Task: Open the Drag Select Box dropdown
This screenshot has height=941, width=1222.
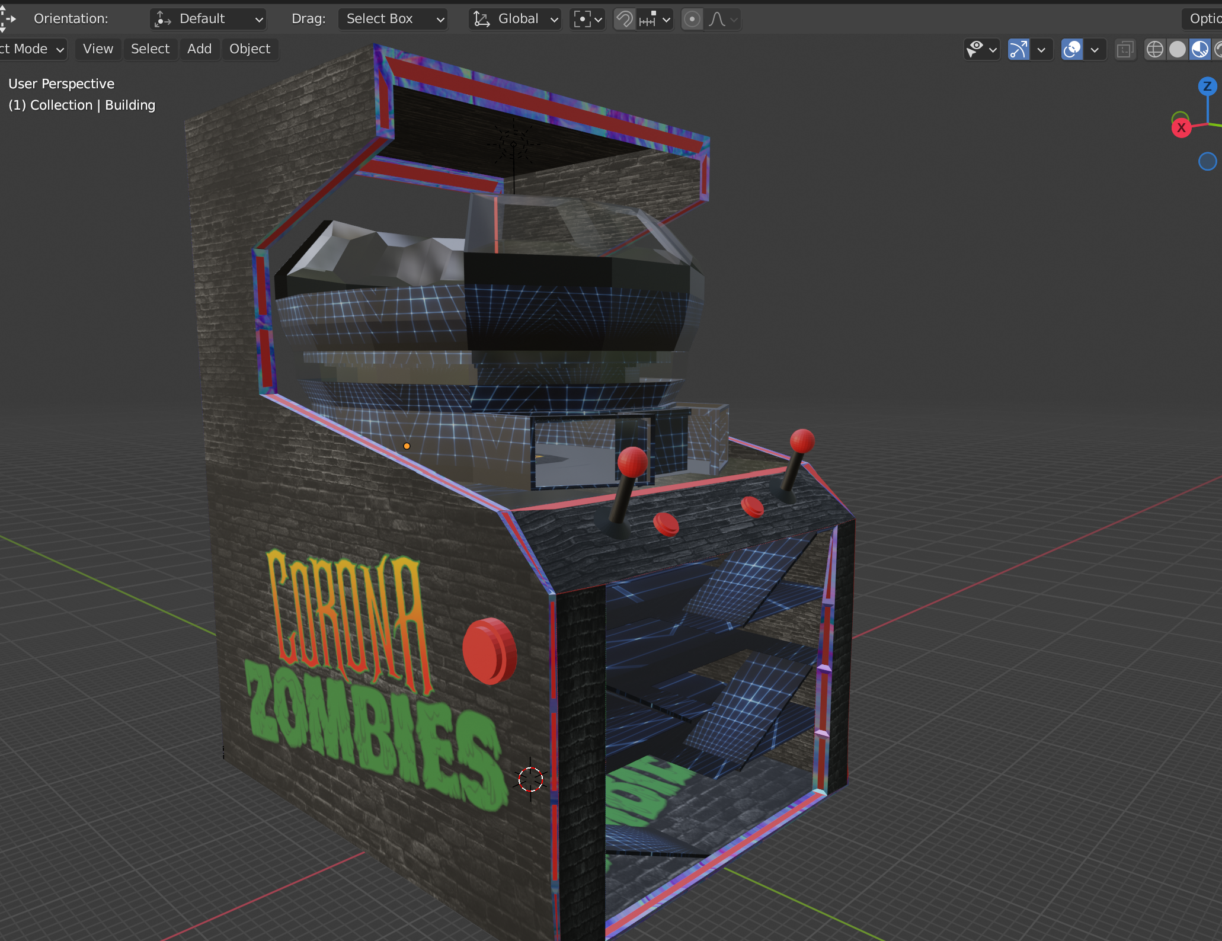Action: click(393, 19)
